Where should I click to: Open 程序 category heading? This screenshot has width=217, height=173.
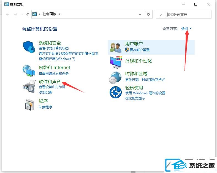pyautogui.click(x=43, y=101)
